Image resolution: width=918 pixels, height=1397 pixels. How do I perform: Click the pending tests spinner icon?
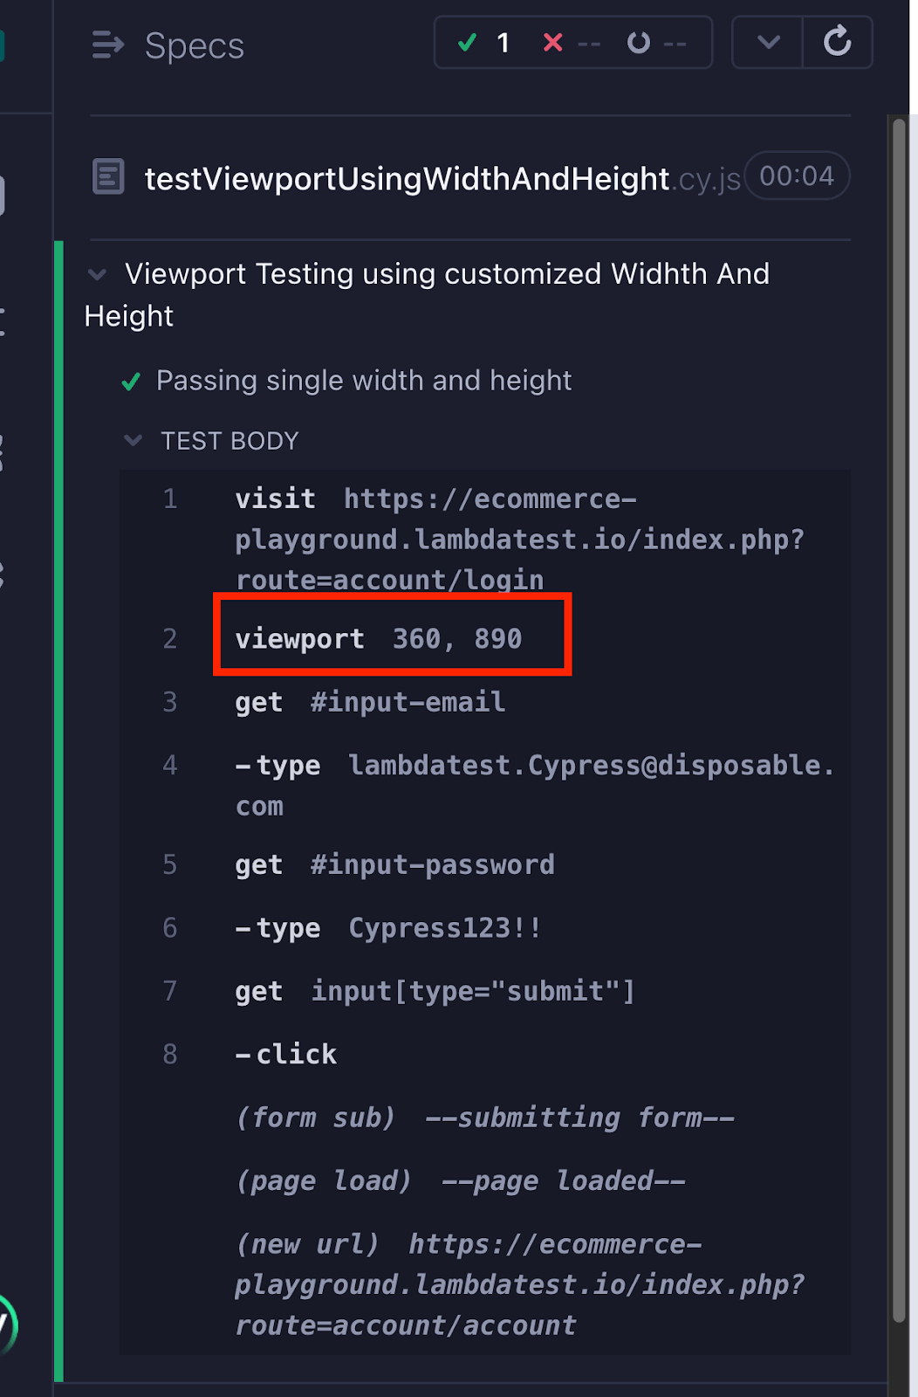(639, 43)
